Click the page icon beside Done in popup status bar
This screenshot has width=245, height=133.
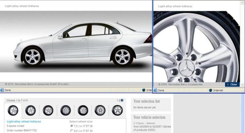point(155,90)
